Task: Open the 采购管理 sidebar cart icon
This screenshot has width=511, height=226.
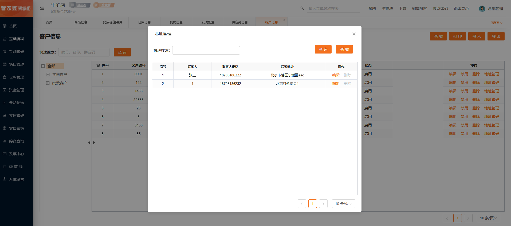Action: click(5, 52)
